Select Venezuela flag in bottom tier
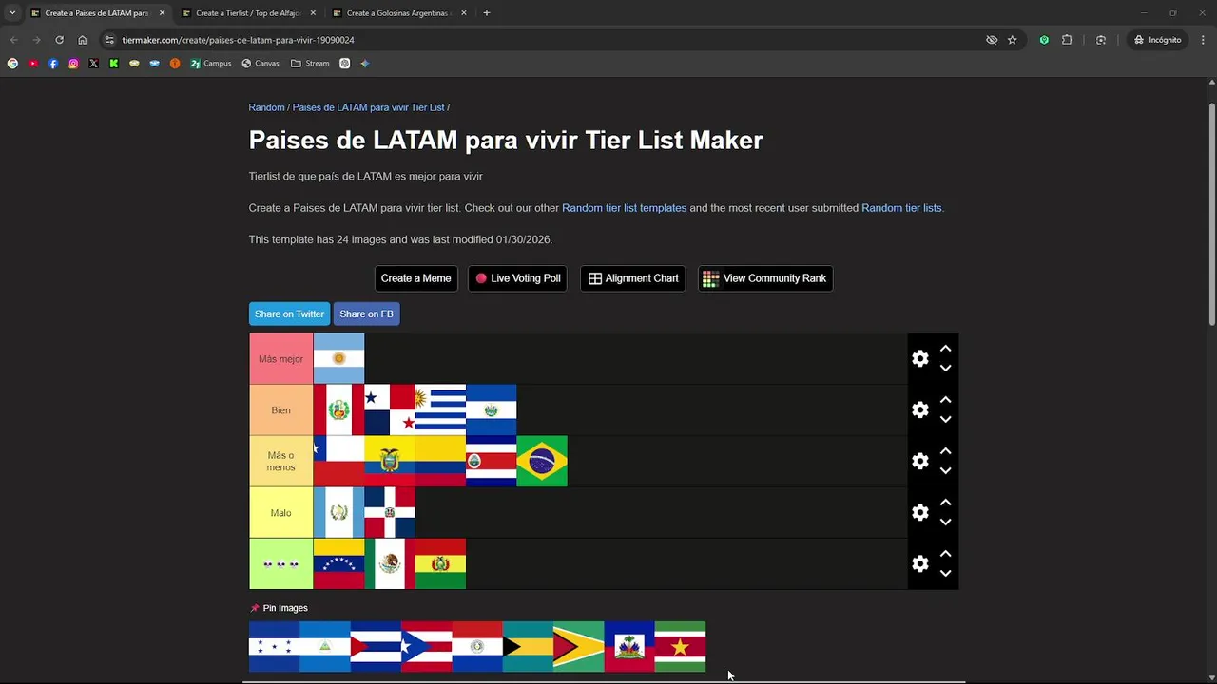 [x=338, y=564]
